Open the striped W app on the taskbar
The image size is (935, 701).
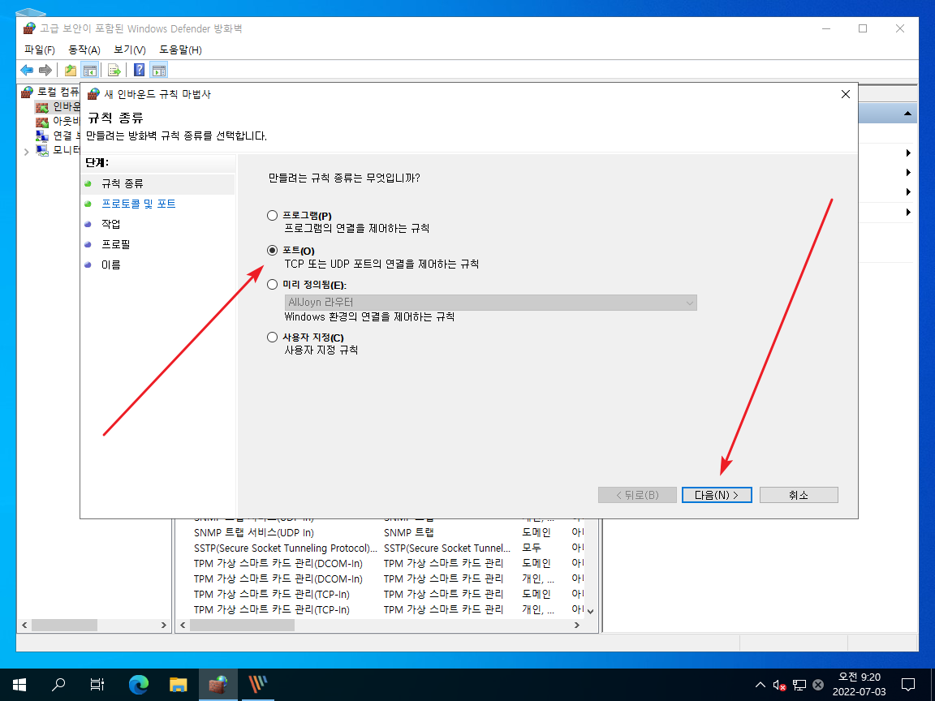pyautogui.click(x=257, y=684)
